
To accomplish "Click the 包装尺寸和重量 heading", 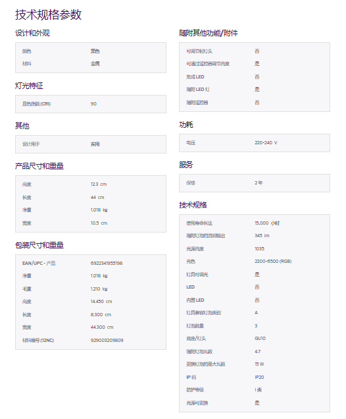I will coord(39,245).
